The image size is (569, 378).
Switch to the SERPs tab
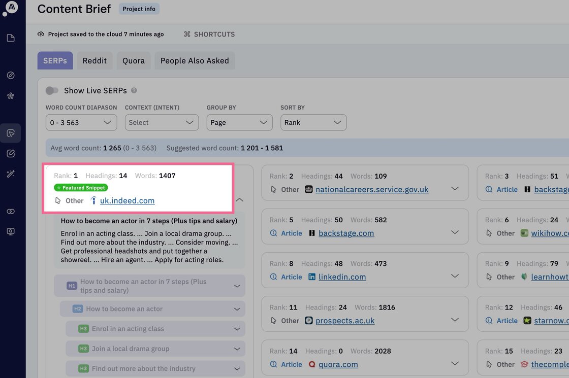click(55, 60)
